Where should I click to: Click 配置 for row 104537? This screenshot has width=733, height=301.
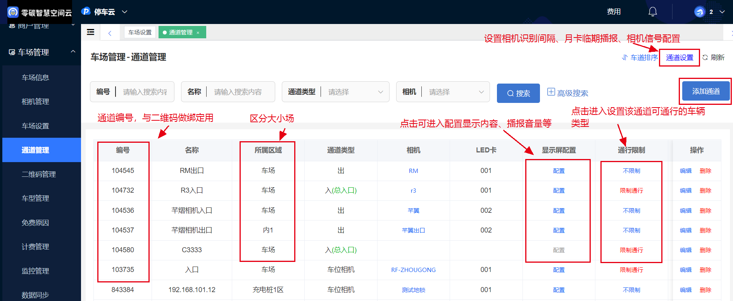point(559,230)
